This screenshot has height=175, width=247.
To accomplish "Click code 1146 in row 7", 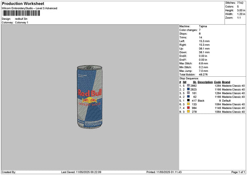I will (x=218, y=108).
